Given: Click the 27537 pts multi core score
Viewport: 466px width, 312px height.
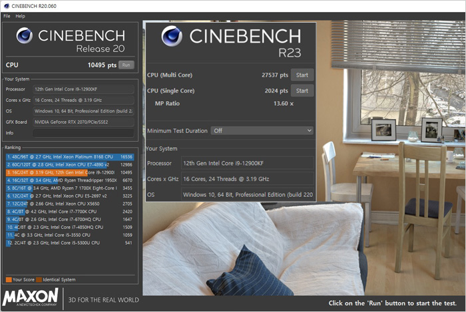Looking at the screenshot, I should click(275, 75).
